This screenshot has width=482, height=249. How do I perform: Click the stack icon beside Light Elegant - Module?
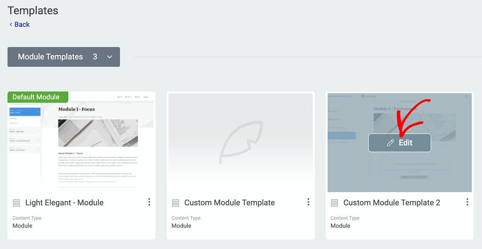tap(16, 203)
